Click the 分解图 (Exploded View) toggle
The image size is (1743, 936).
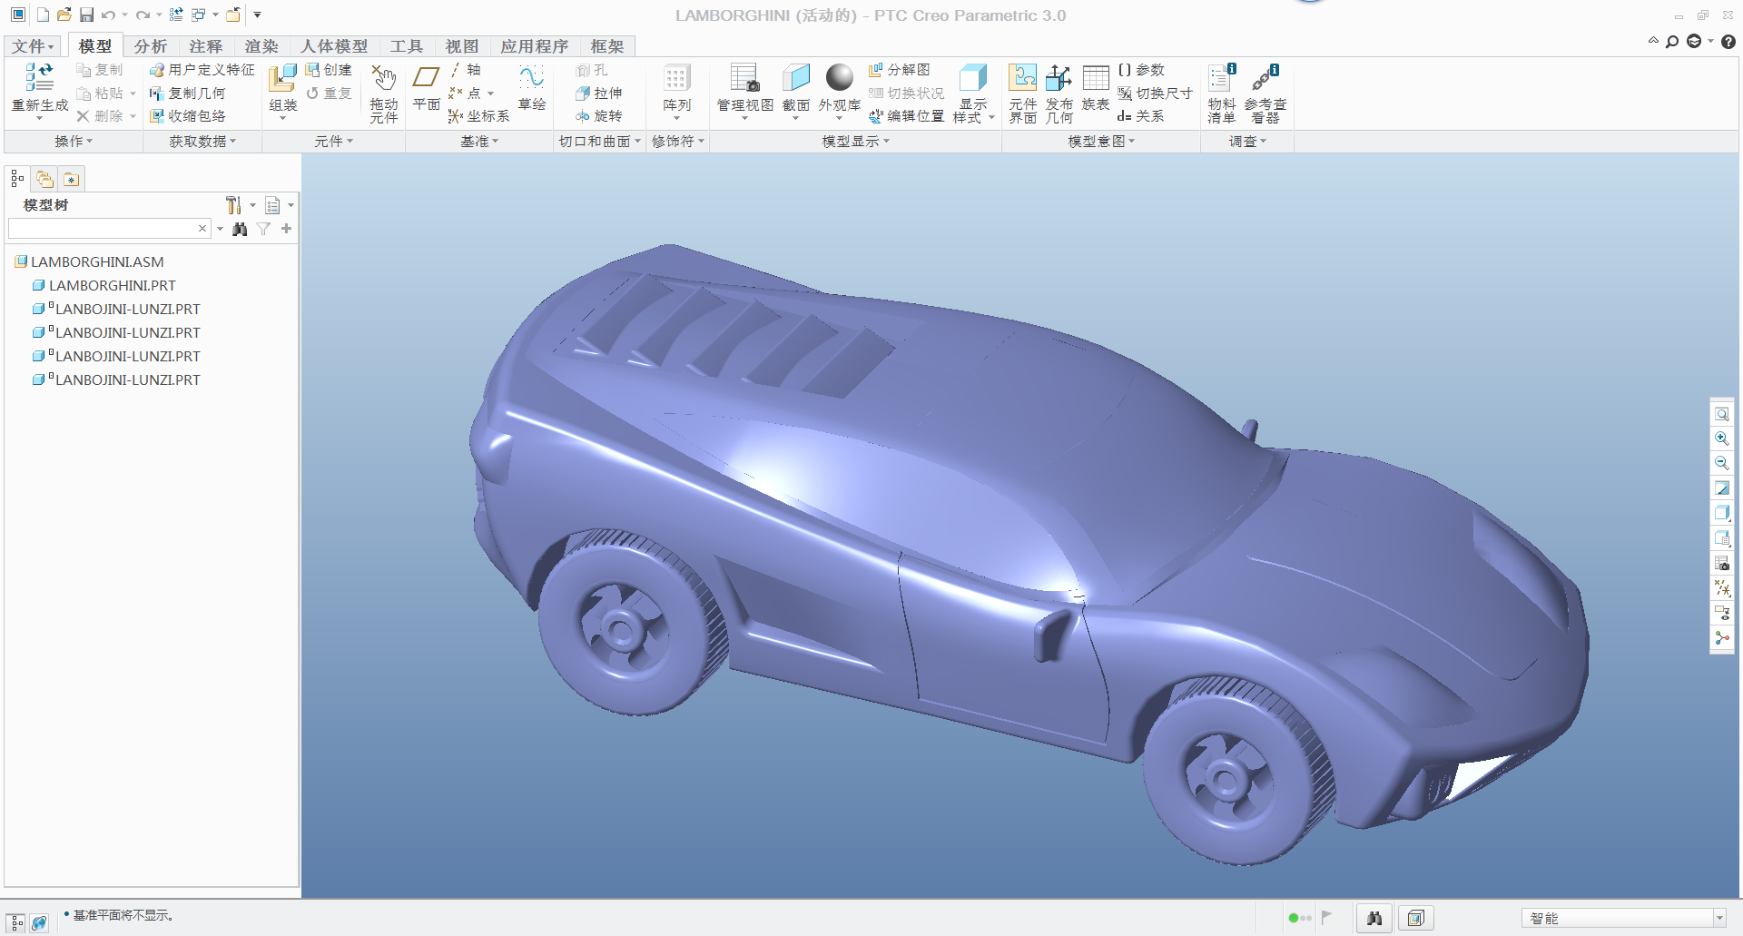[900, 70]
